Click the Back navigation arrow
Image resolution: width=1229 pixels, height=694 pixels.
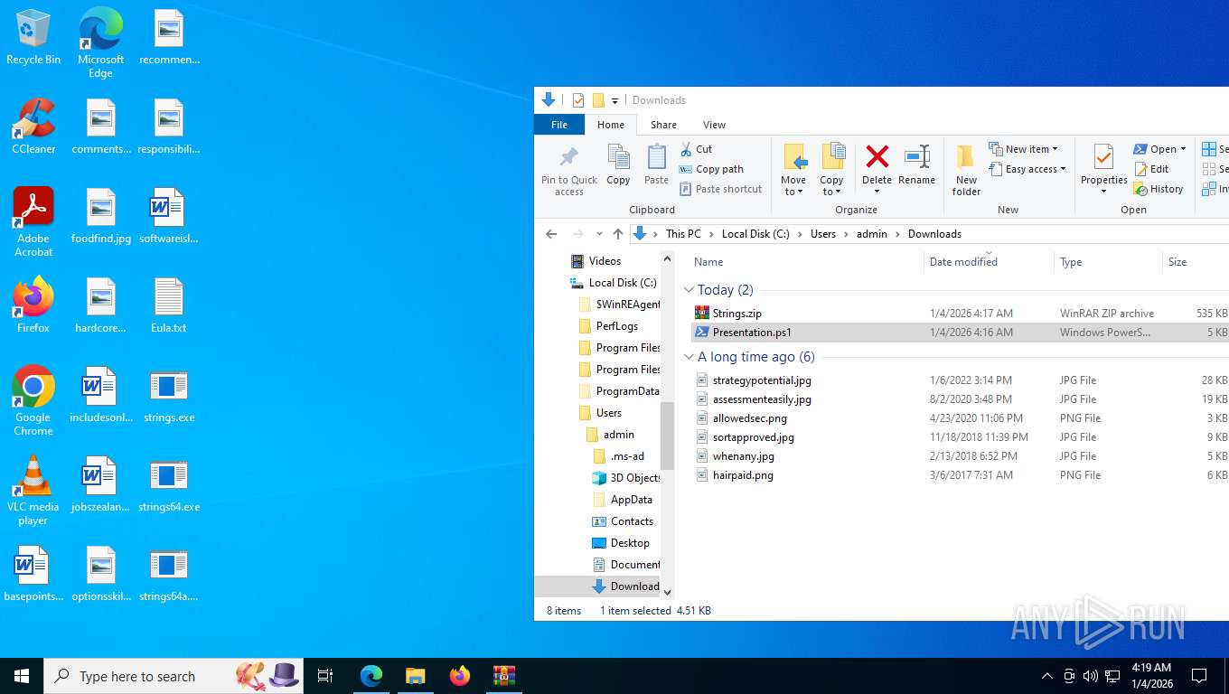[x=551, y=233]
